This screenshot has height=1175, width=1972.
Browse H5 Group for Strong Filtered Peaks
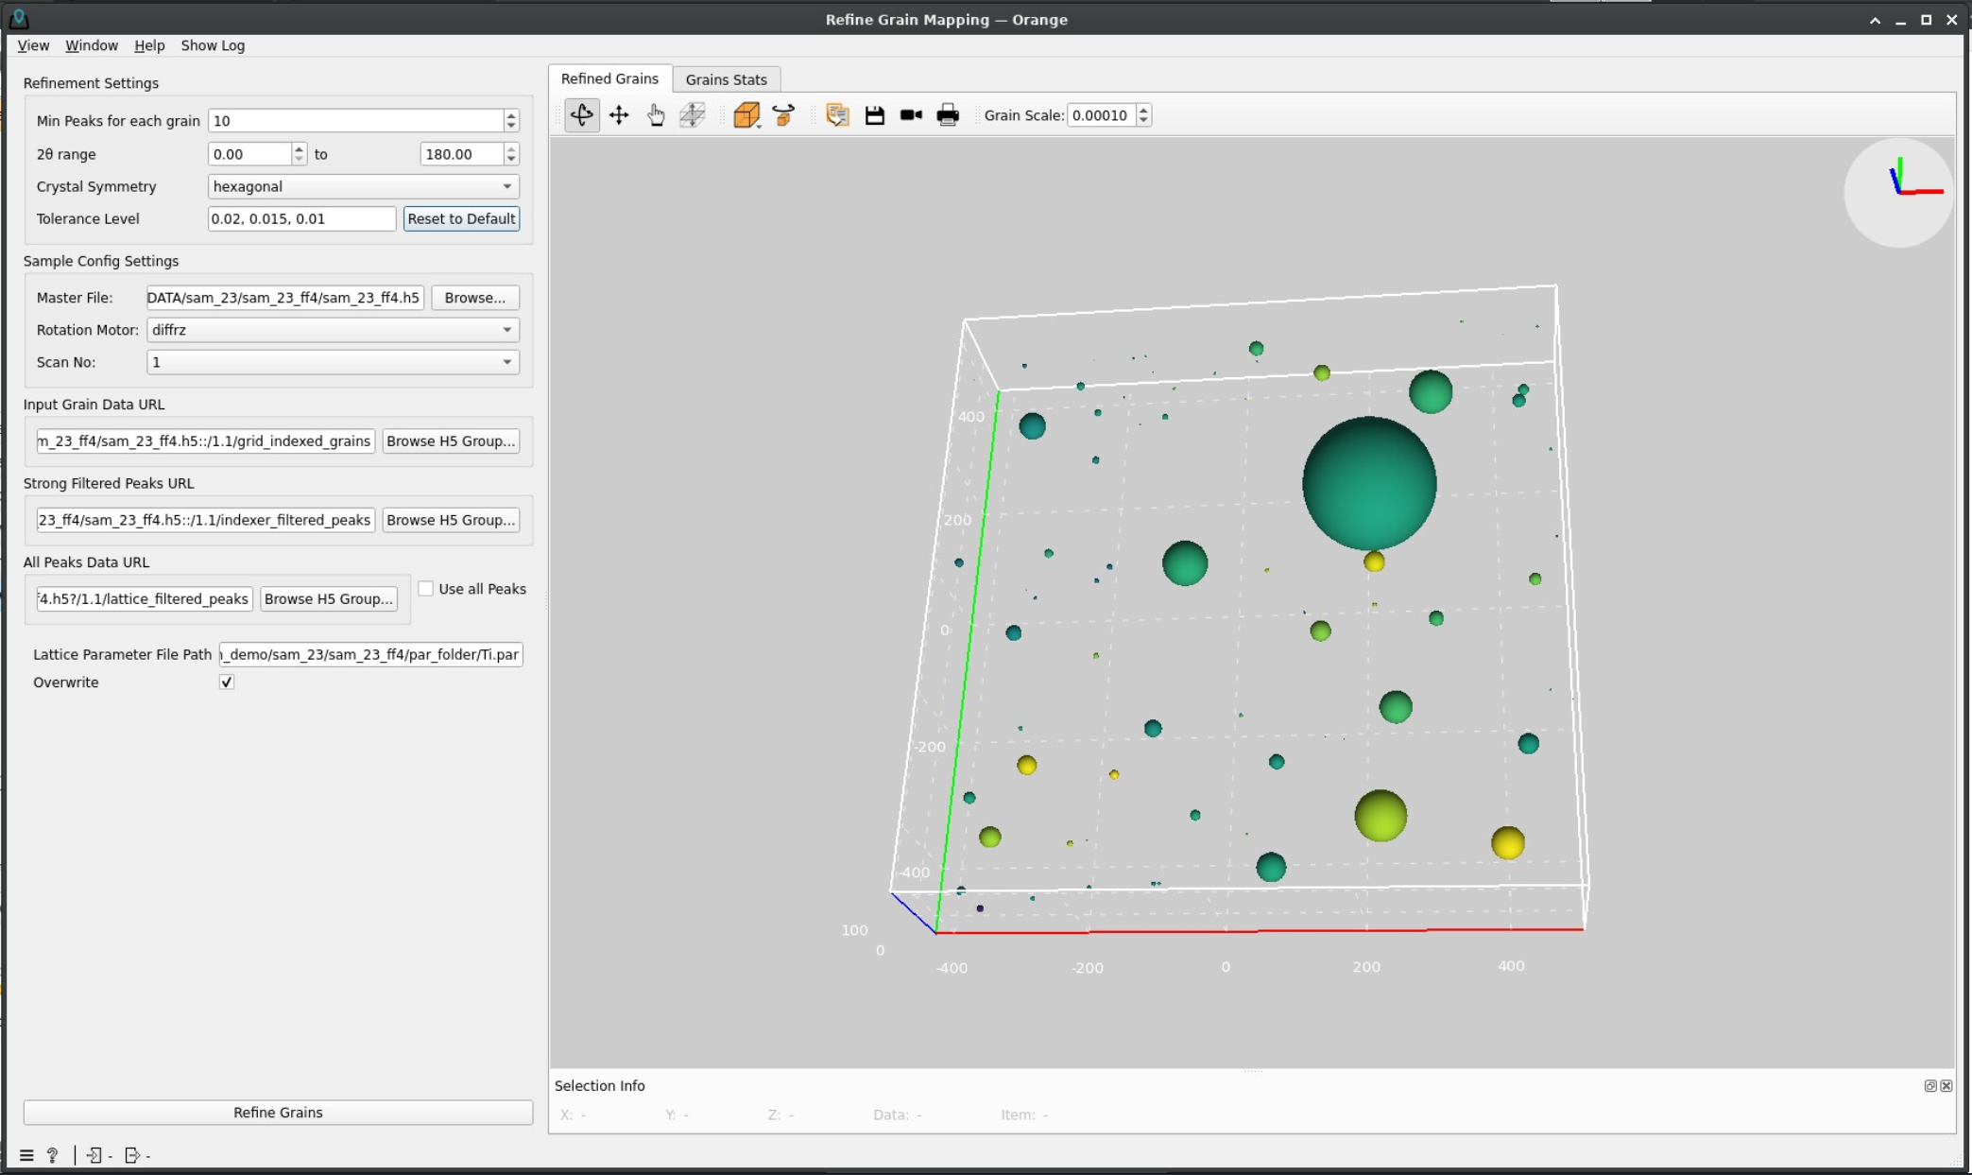pos(451,520)
